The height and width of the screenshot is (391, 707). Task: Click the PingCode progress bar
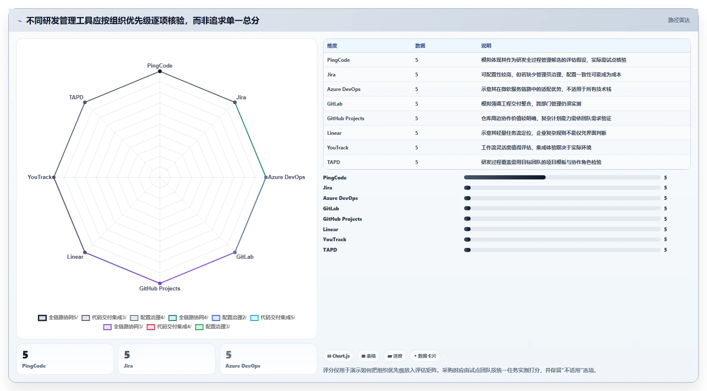point(562,177)
